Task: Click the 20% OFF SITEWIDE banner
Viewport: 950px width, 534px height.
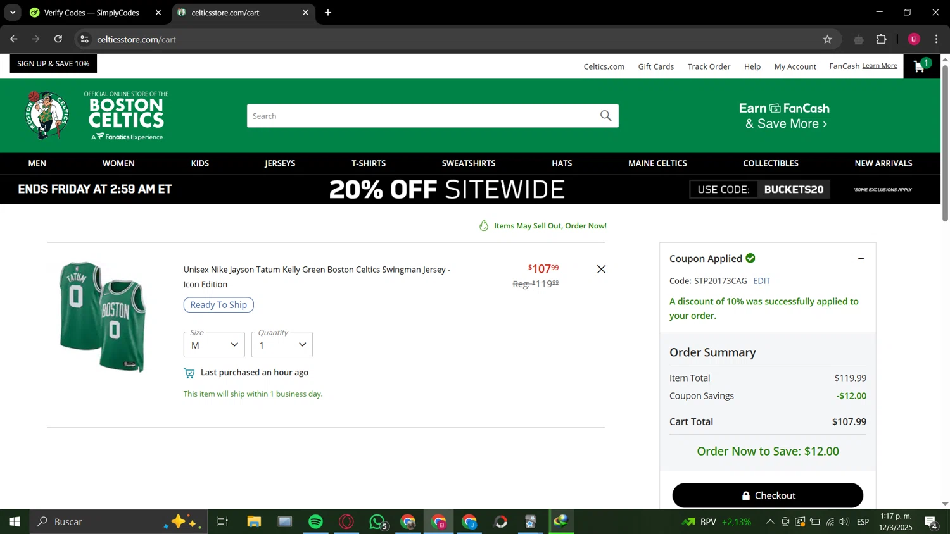Action: coord(446,189)
